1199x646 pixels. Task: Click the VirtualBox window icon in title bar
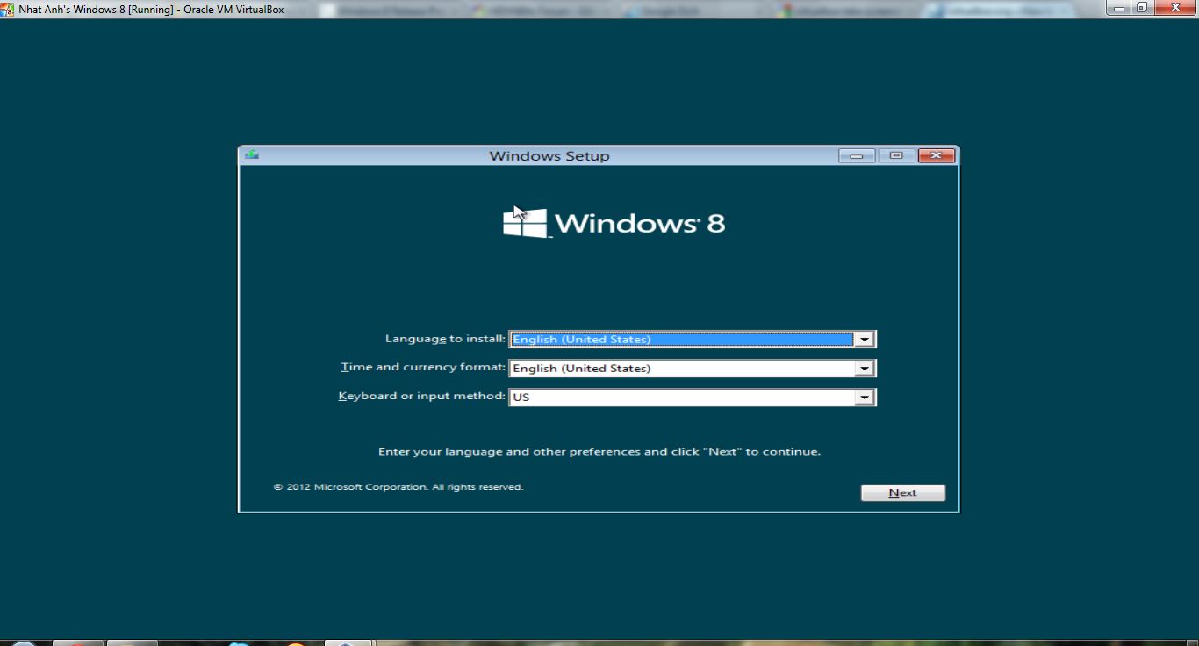click(x=8, y=9)
